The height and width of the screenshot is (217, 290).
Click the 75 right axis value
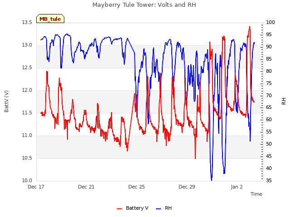click(269, 83)
